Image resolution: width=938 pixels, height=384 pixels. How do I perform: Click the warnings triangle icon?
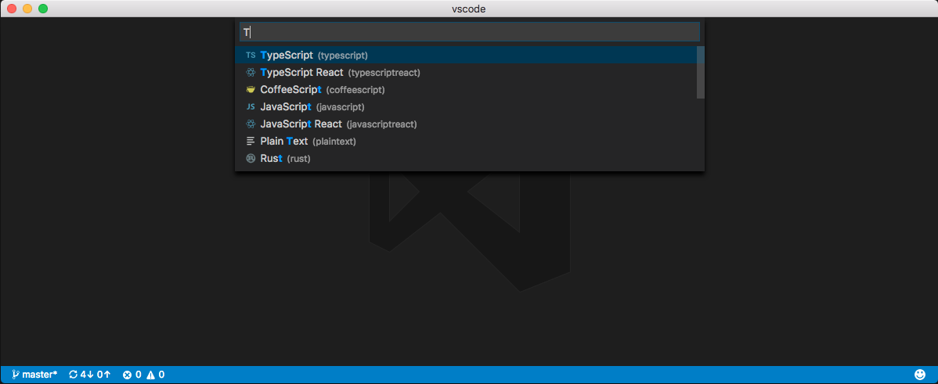click(150, 375)
